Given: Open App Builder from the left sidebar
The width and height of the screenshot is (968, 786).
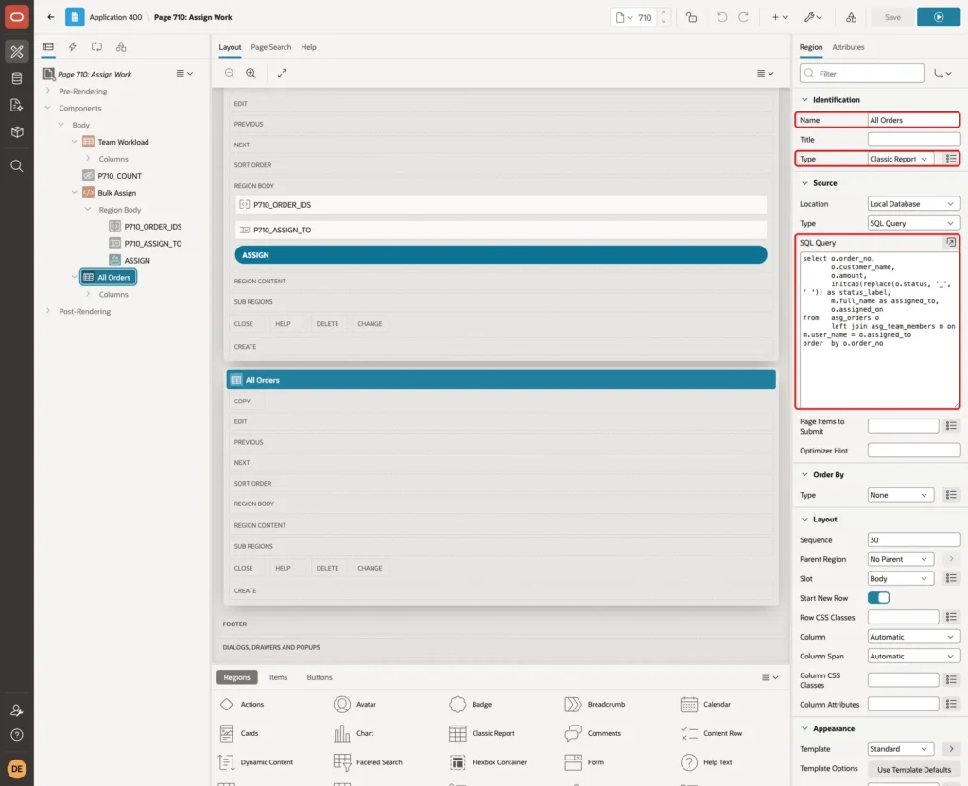Looking at the screenshot, I should pyautogui.click(x=17, y=52).
